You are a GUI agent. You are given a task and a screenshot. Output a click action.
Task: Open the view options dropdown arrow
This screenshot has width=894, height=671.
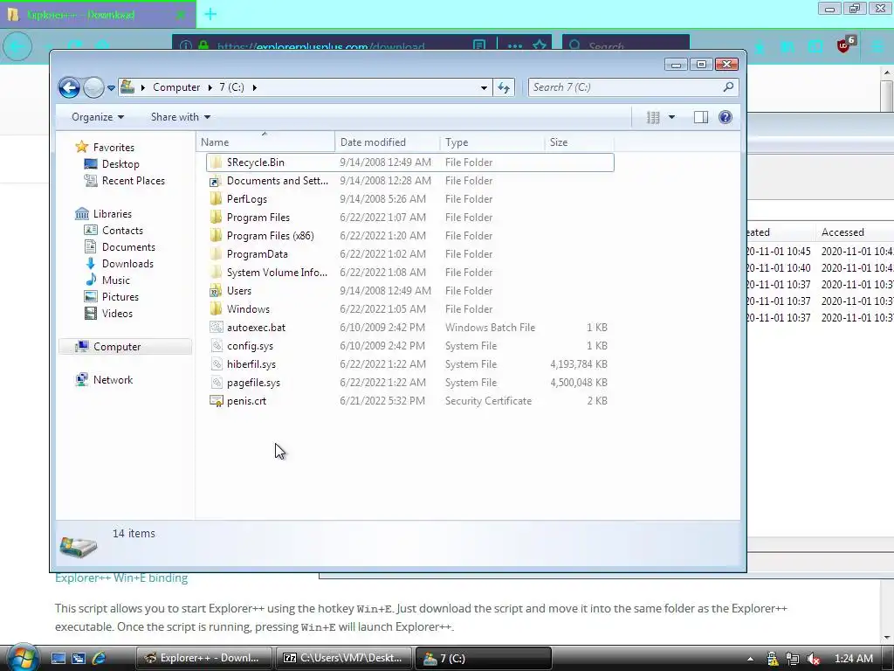pyautogui.click(x=671, y=117)
